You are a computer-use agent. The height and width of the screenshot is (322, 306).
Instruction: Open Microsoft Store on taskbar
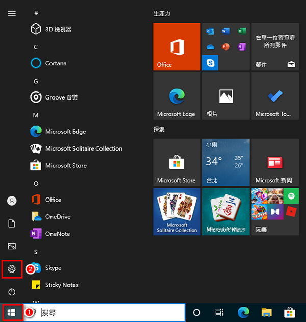(290, 312)
